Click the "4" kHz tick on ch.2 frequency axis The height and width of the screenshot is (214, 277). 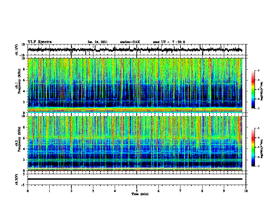[x=24, y=149]
